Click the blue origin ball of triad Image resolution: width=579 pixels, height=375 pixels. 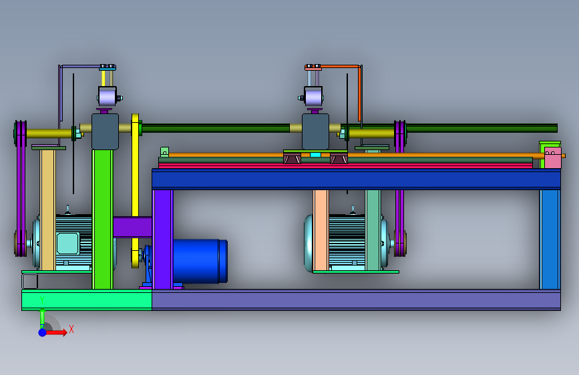tap(42, 332)
